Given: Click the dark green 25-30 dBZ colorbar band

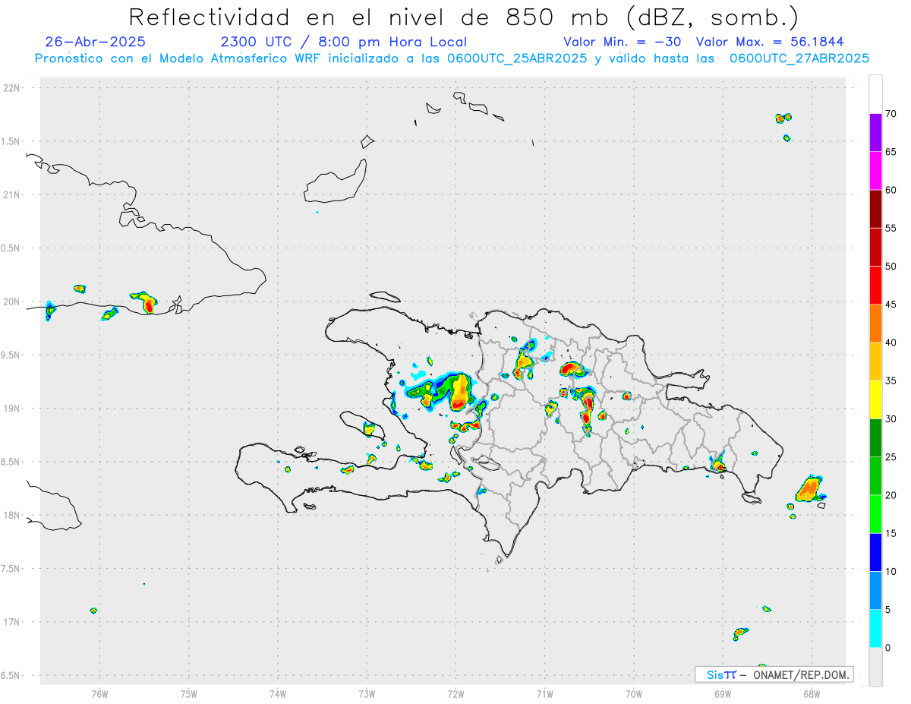Looking at the screenshot, I should 875,438.
